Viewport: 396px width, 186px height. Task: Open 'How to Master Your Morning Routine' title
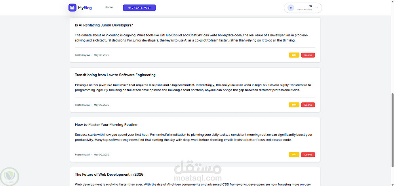click(x=106, y=124)
